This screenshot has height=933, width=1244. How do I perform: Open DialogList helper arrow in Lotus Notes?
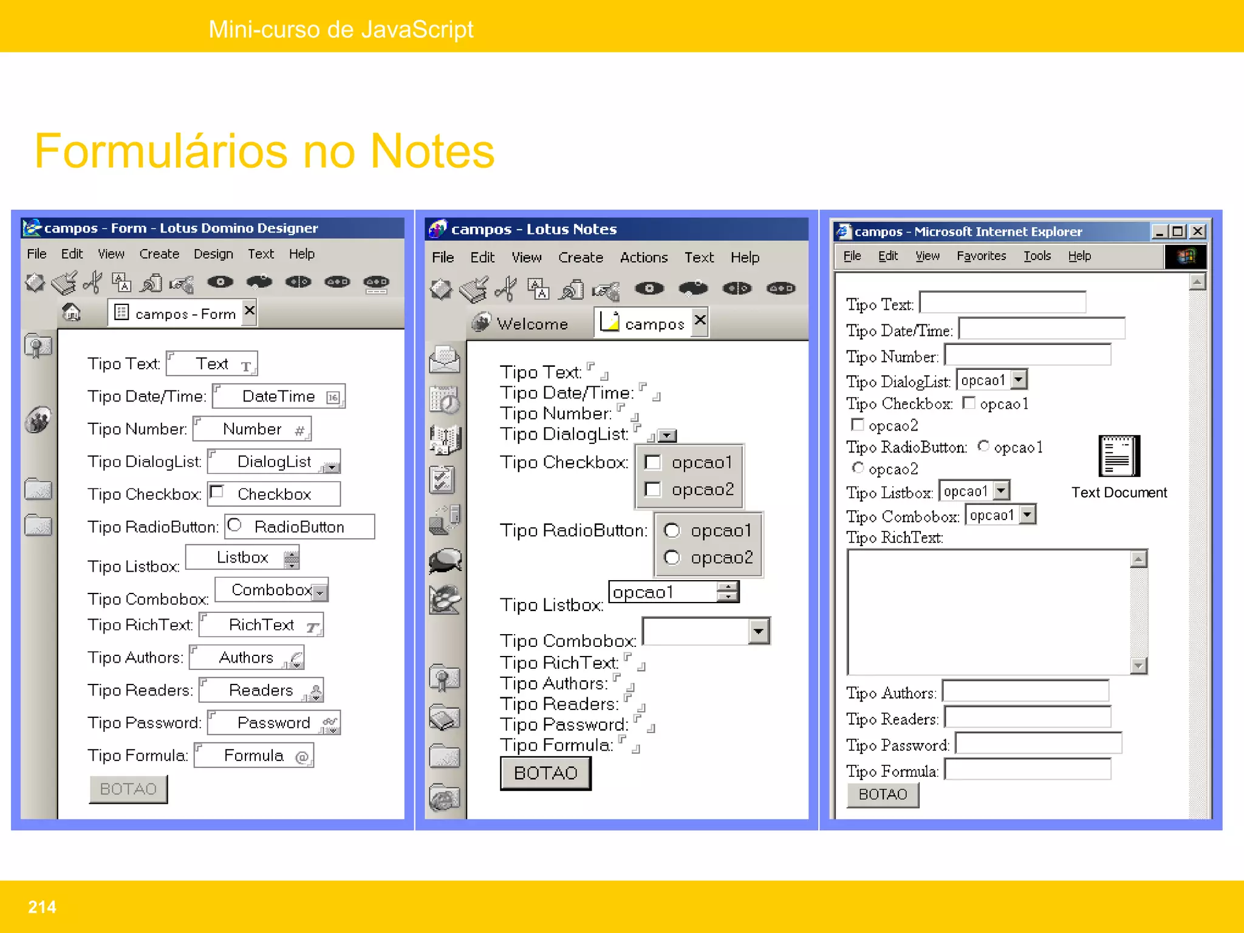point(667,436)
